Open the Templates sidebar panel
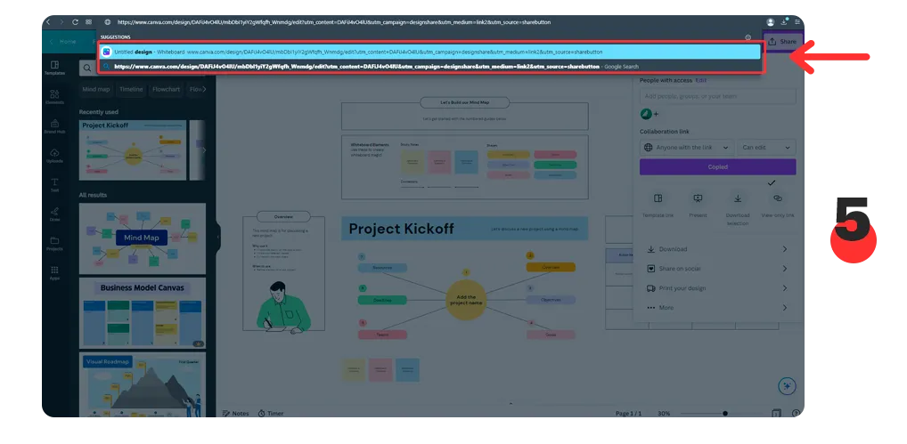 coord(55,69)
